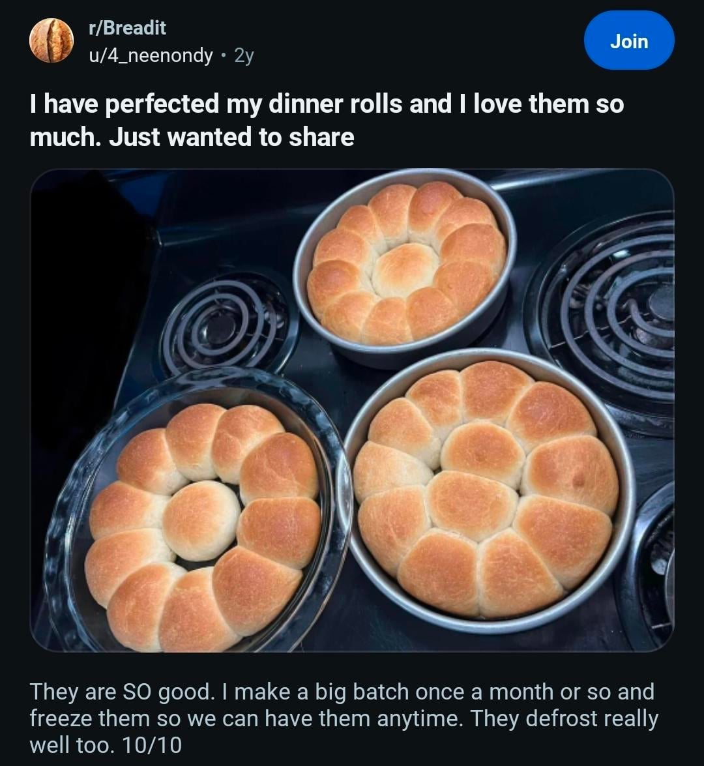Open the r/Breadit subreddit link
704x766 pixels.
[127, 28]
